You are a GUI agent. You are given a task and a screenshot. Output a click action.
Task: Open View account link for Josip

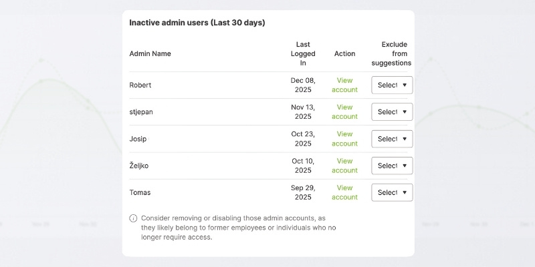click(x=344, y=139)
